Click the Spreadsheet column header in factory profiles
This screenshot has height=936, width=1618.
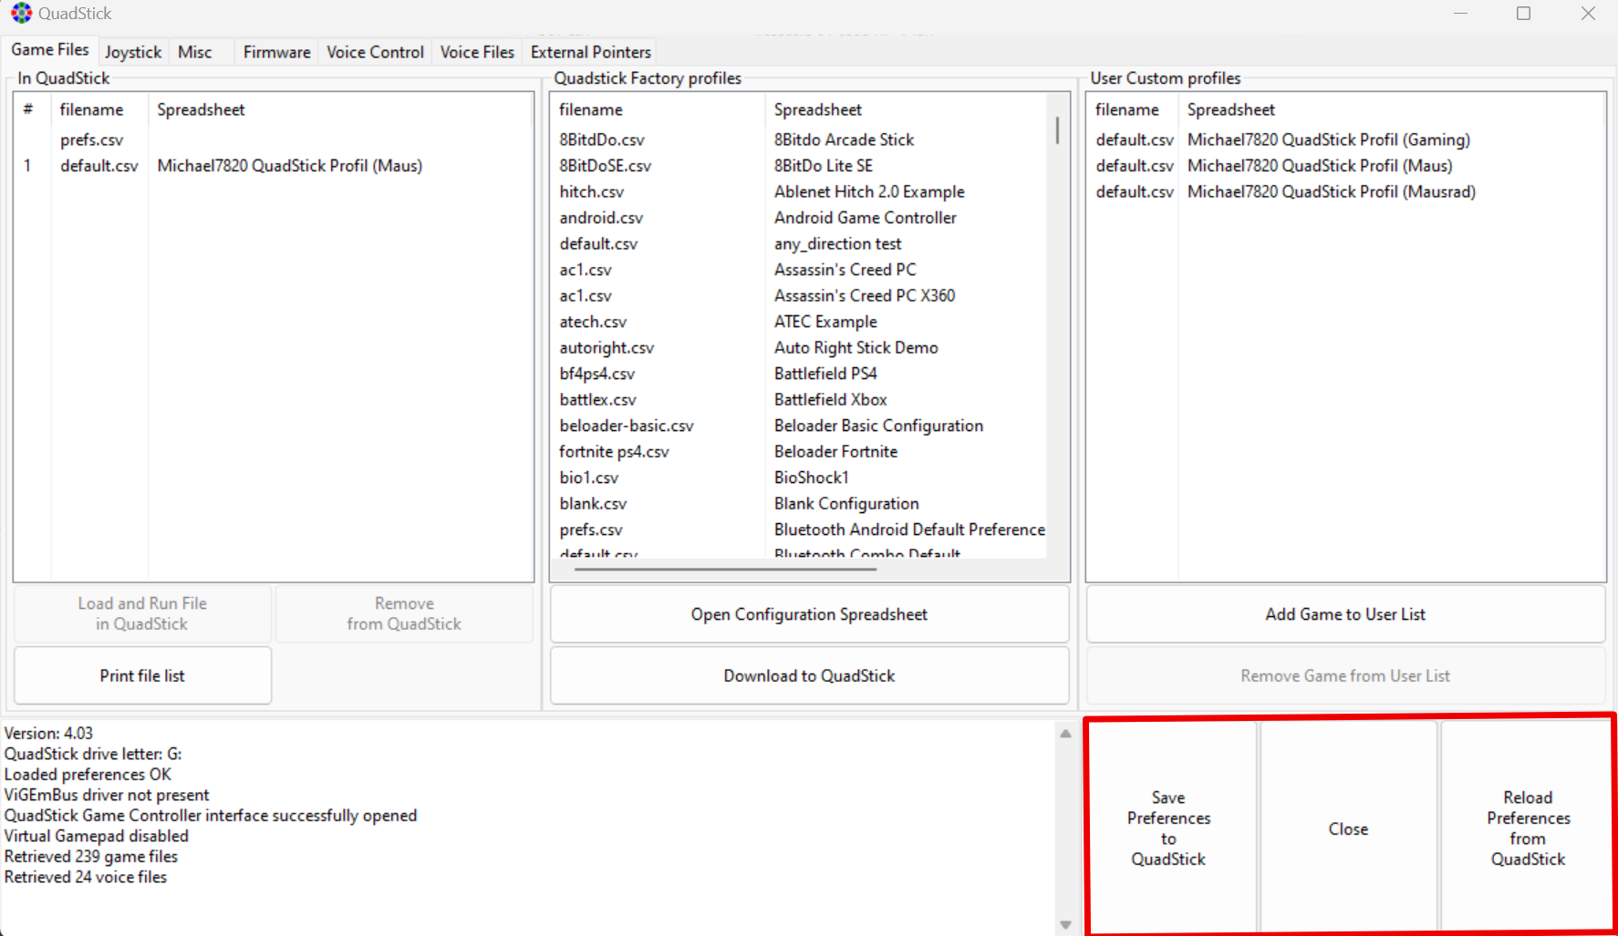point(817,109)
